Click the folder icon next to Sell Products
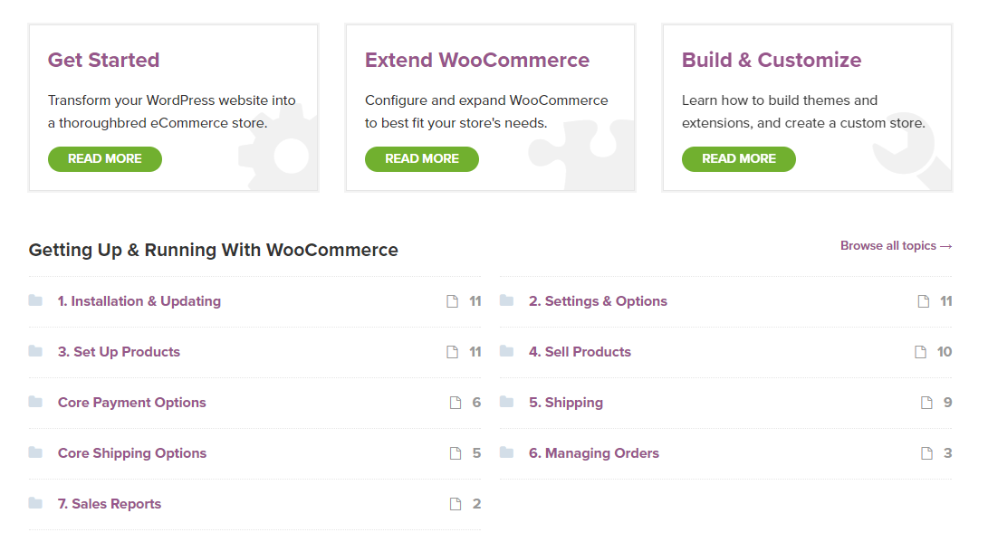The height and width of the screenshot is (542, 988). coord(506,351)
